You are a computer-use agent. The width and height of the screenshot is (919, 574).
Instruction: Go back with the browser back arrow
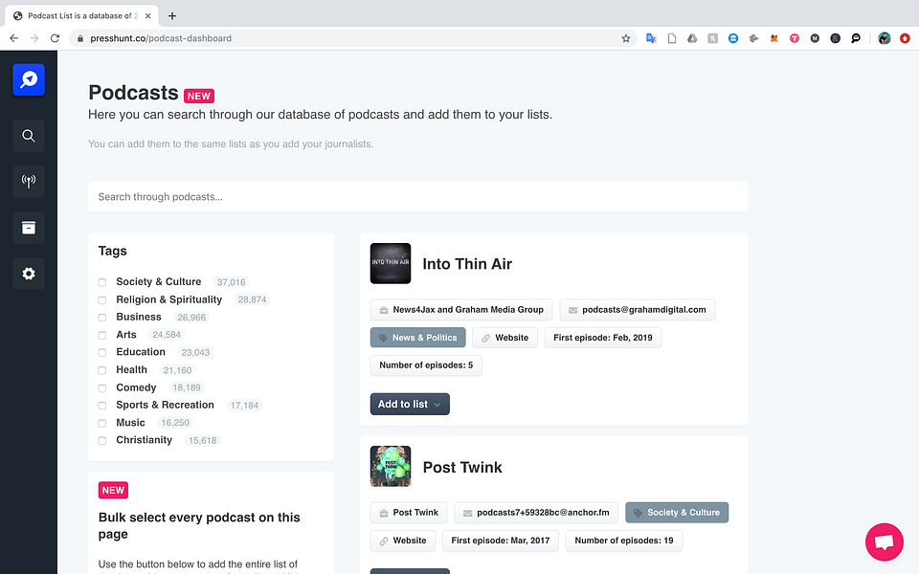point(14,38)
